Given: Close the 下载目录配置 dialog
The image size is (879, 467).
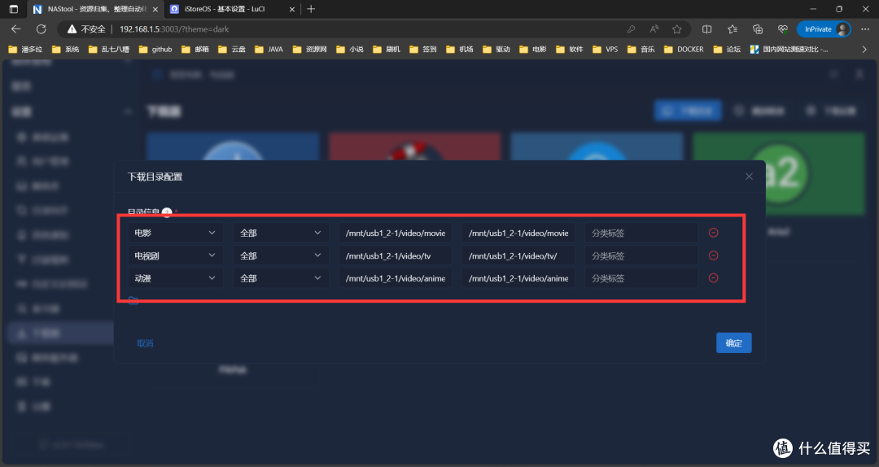Looking at the screenshot, I should (749, 177).
